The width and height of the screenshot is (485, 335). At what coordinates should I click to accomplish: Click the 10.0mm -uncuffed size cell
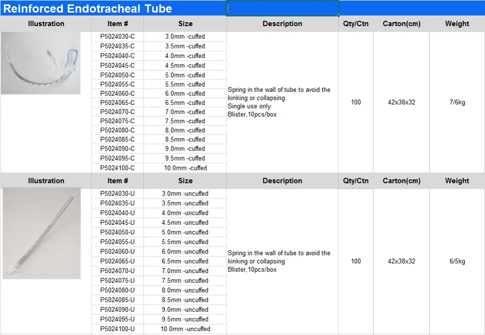(185, 329)
